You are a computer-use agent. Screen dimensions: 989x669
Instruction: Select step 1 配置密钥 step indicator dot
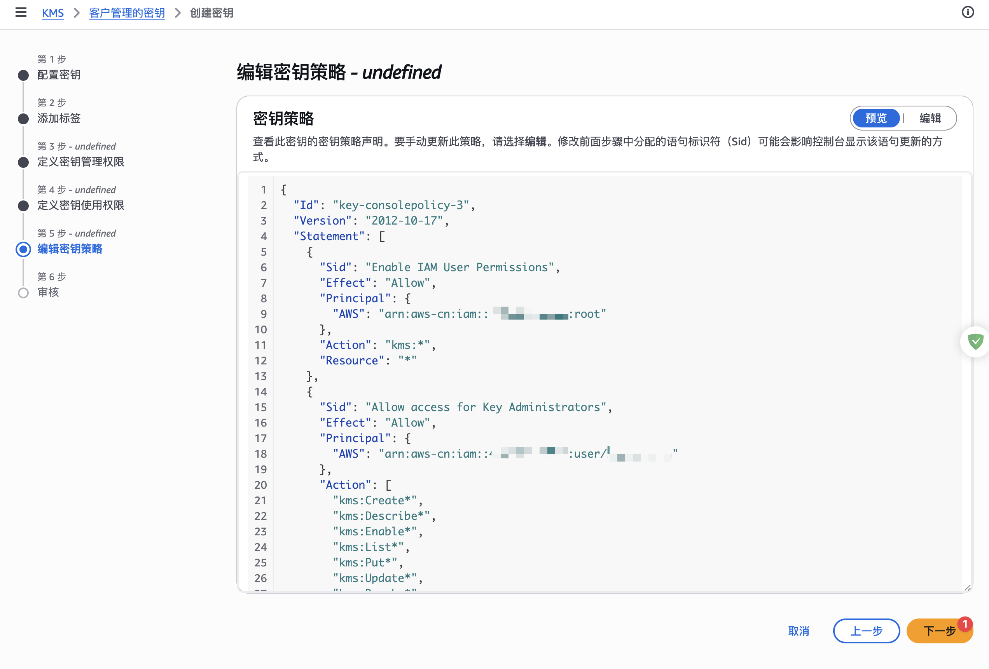click(23, 75)
